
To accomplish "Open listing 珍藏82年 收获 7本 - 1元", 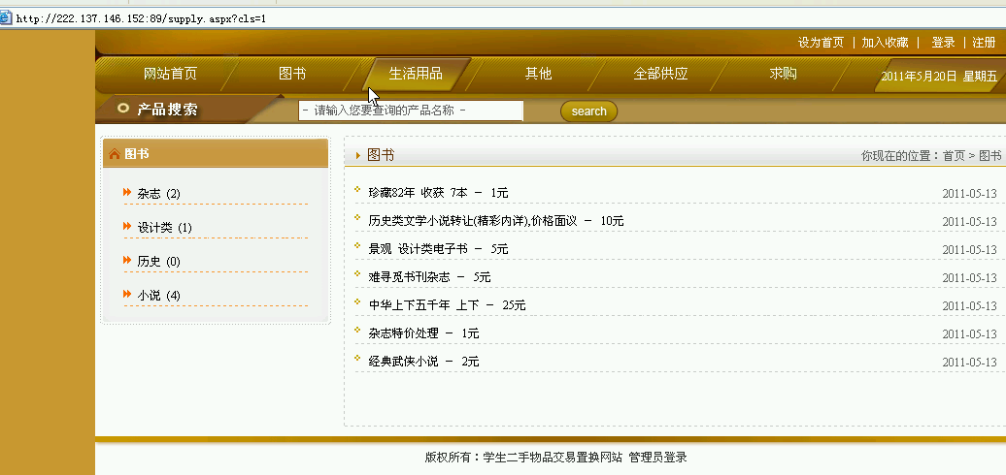I will pos(438,193).
